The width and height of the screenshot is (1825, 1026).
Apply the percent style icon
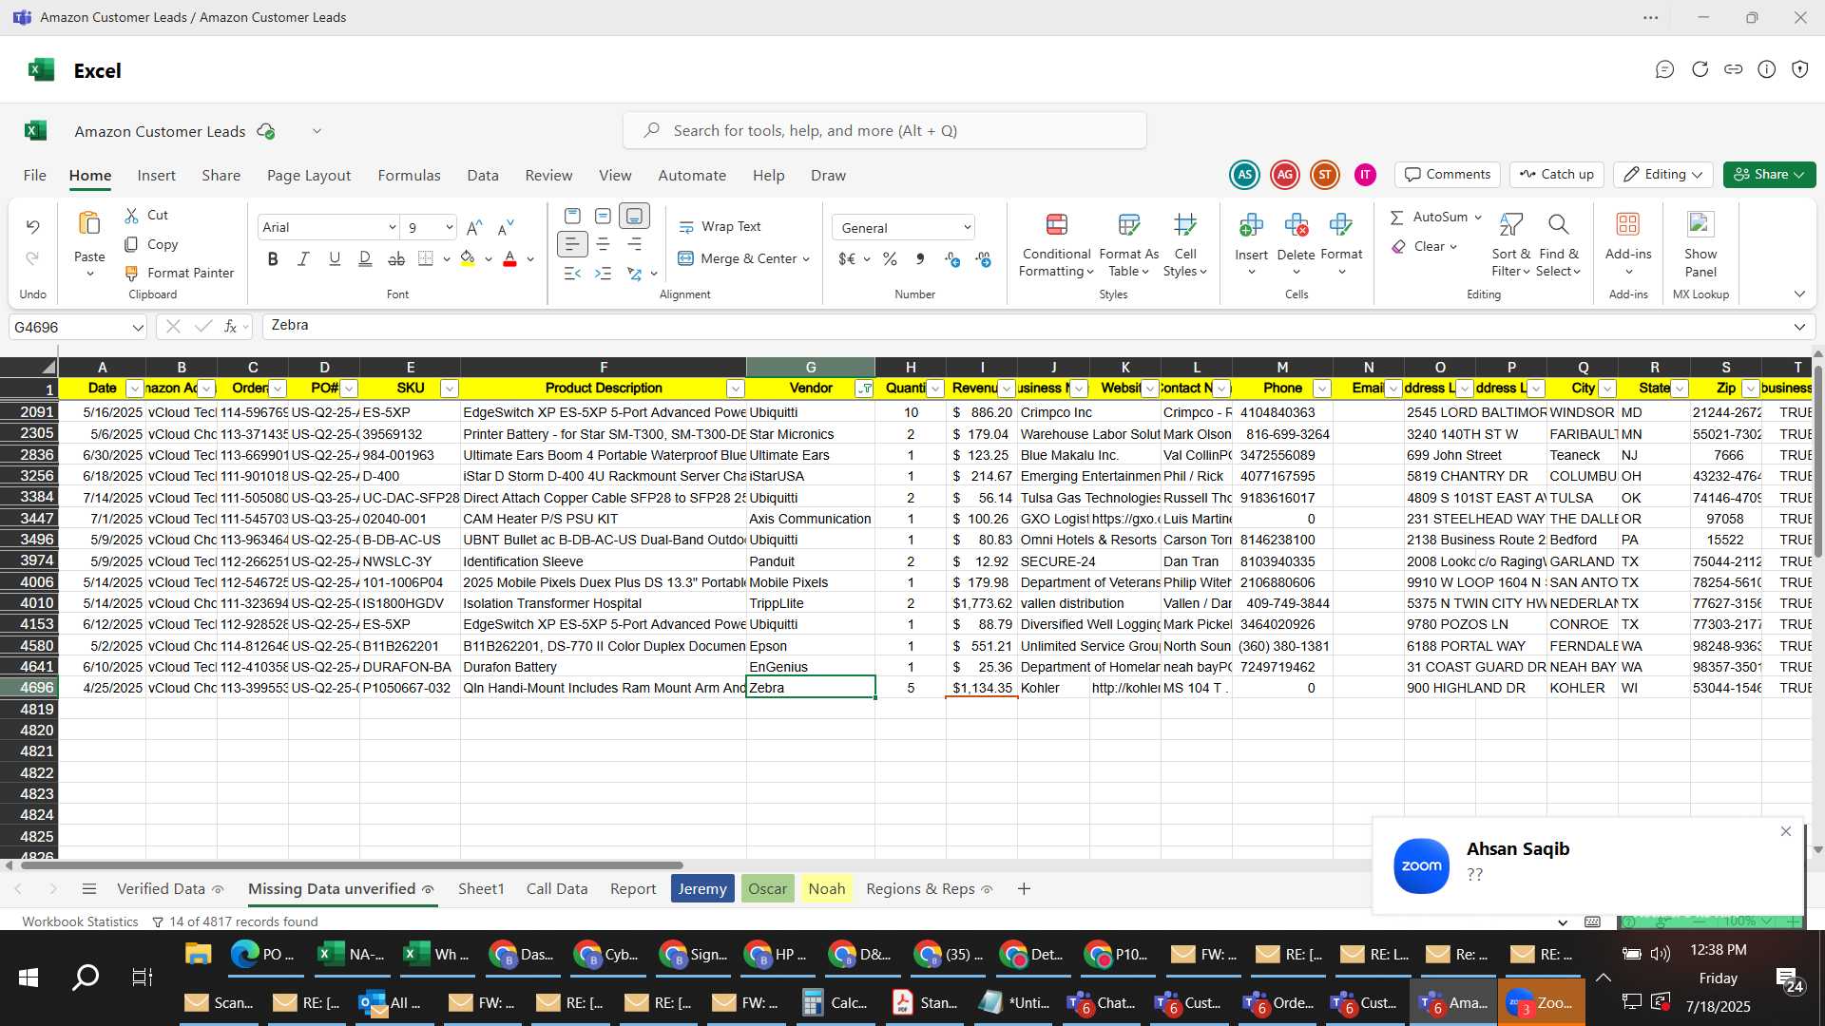click(x=890, y=258)
